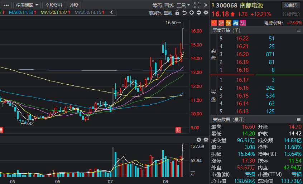Close the volume indicator panel
This screenshot has height=184, width=303.
tap(199, 140)
